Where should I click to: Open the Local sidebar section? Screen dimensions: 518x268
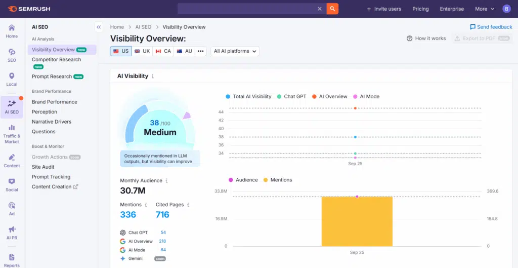(12, 80)
